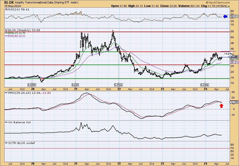
Task: Click the 0.3436 dividend marker label
Action: point(205,85)
